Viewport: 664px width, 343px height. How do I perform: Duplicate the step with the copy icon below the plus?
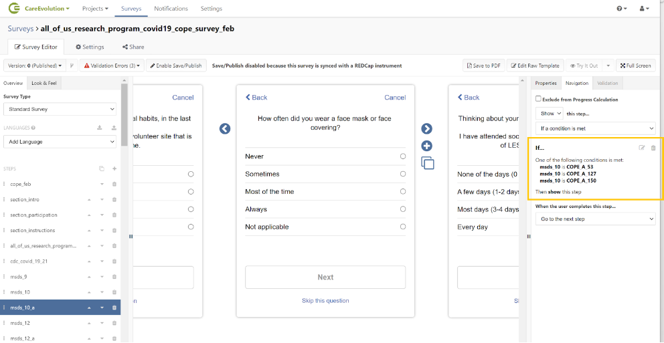427,162
